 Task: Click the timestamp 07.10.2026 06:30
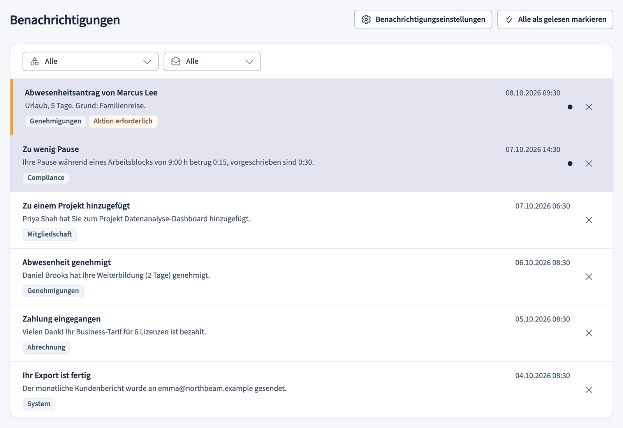[542, 206]
